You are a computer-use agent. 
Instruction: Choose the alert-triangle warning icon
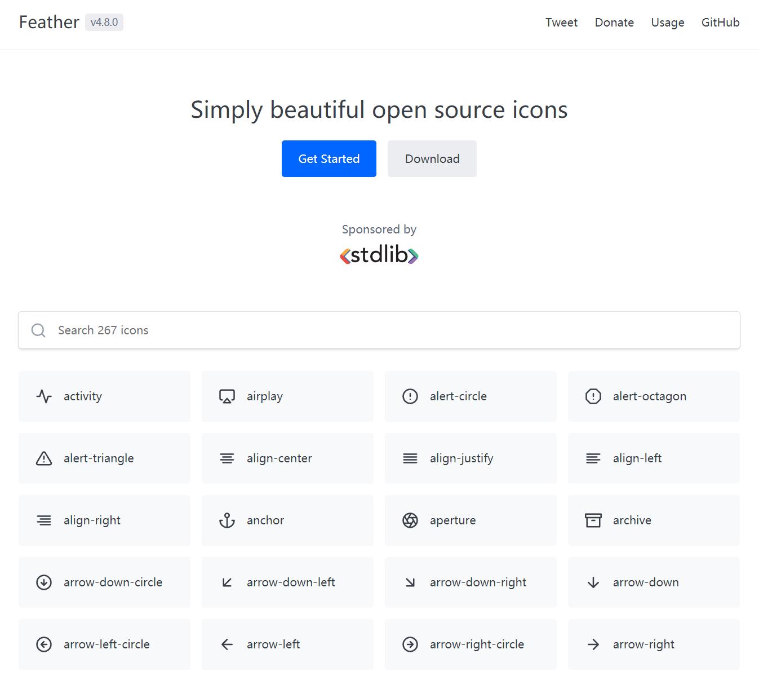44,458
